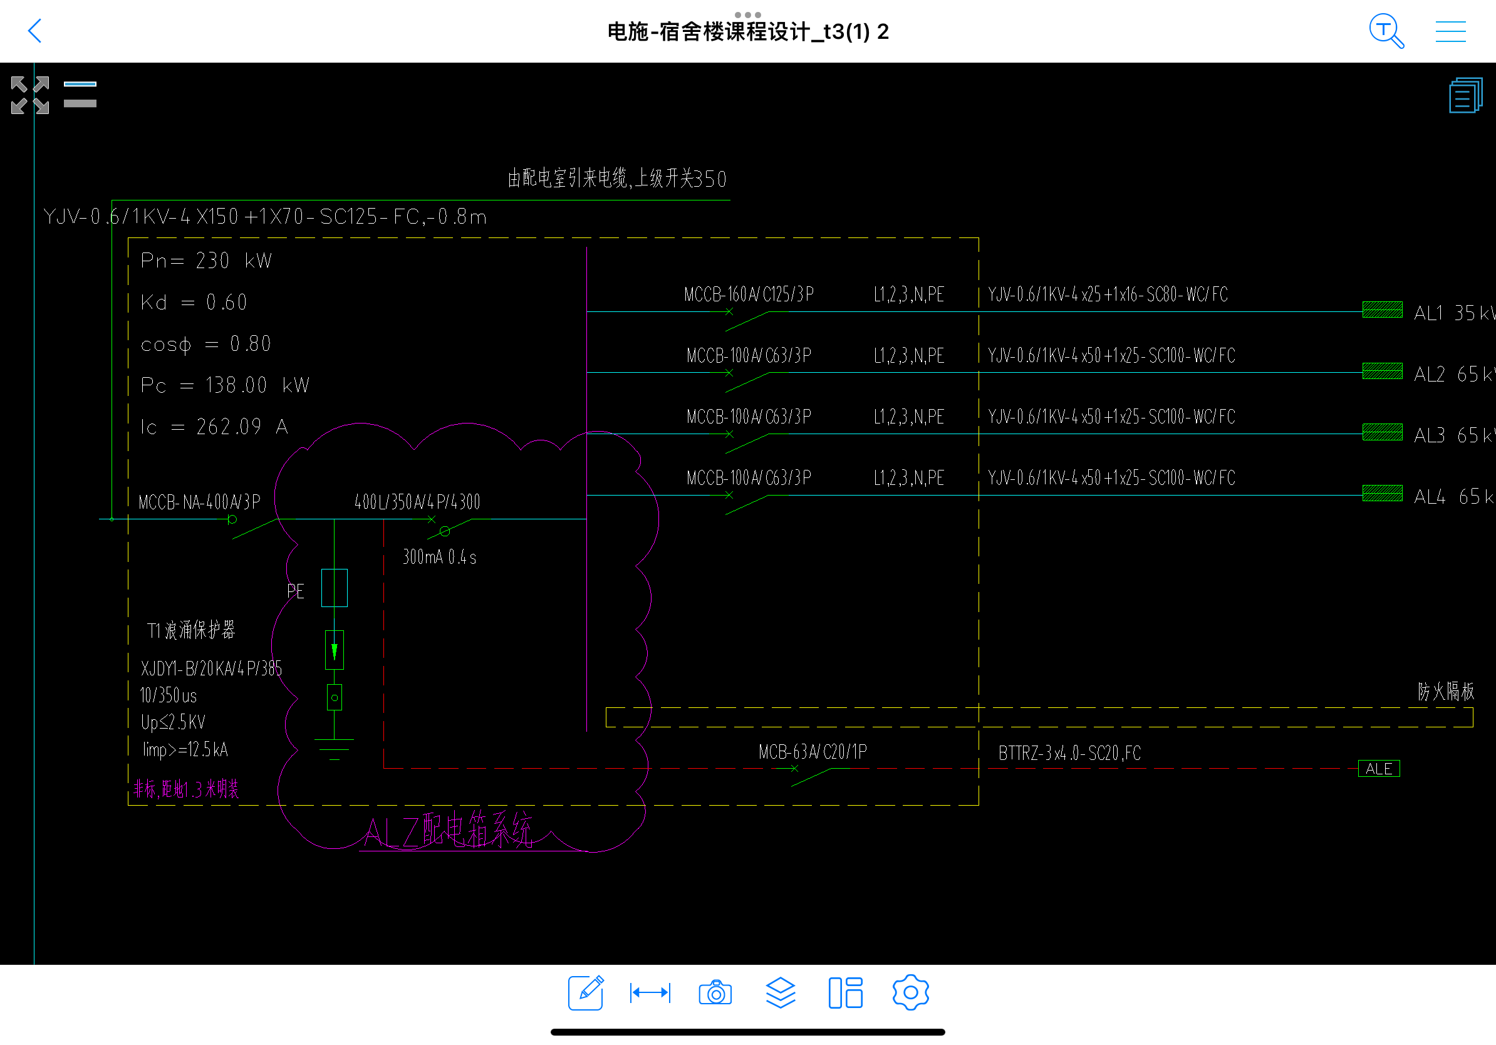Select the AL4 green hatched block

[1382, 493]
